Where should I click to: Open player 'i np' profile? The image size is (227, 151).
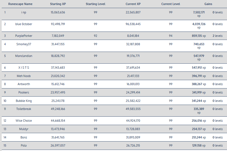(24, 12)
